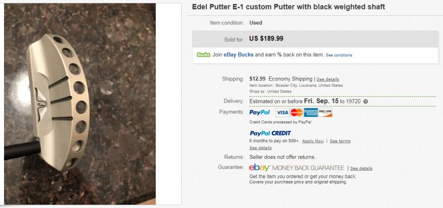Click Apply Now for PayPal Credit
Viewport: 443px width, 208px height.
click(x=313, y=141)
